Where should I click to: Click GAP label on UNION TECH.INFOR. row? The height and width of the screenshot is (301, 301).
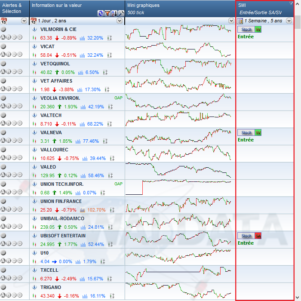[118, 184]
